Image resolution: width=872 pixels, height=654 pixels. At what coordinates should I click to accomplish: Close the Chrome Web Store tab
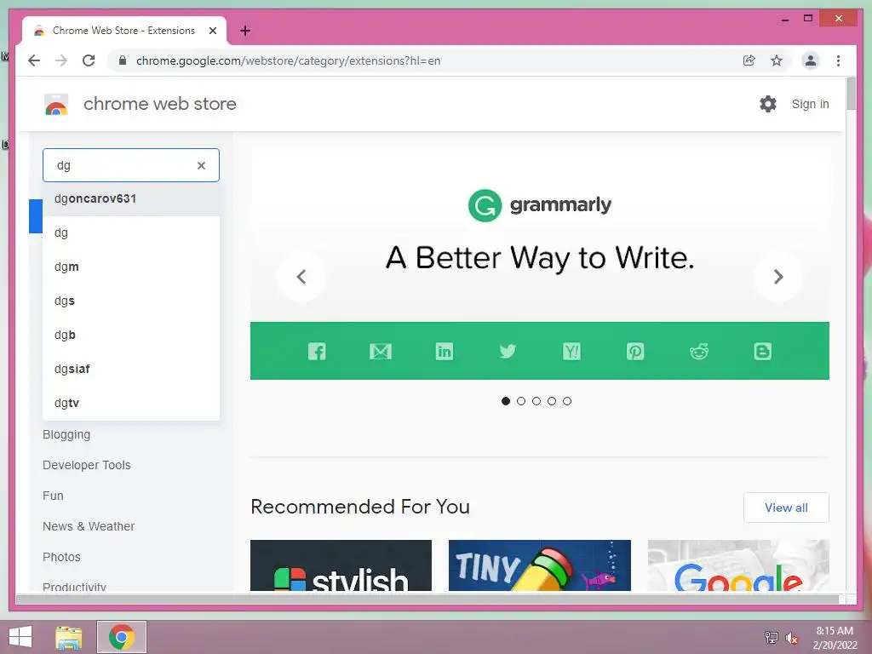212,31
